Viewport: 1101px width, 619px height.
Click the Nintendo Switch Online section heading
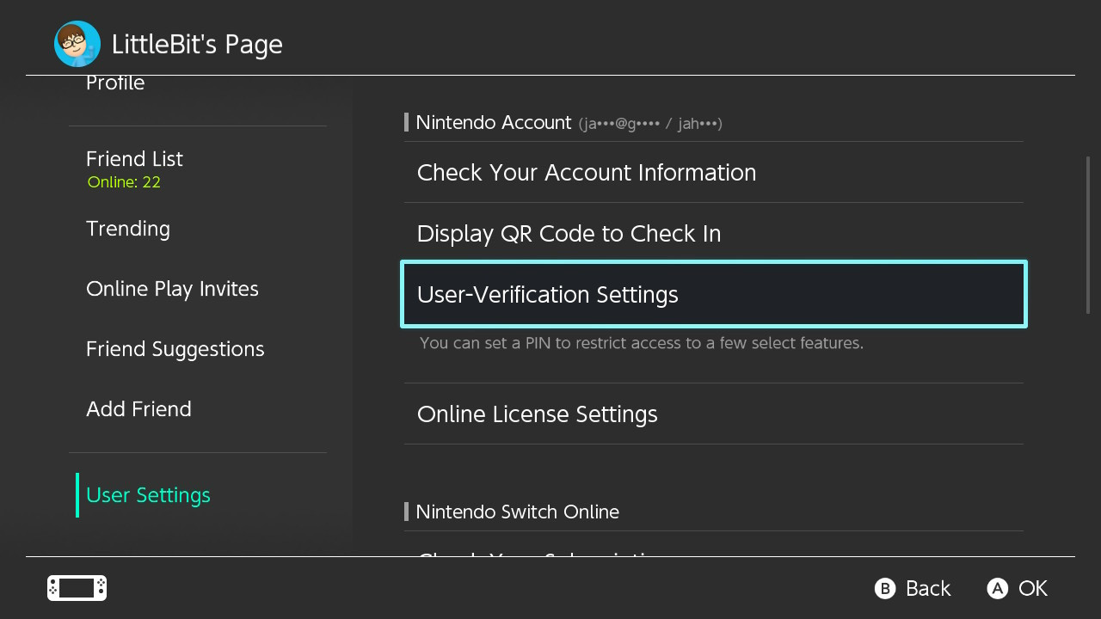pyautogui.click(x=517, y=512)
